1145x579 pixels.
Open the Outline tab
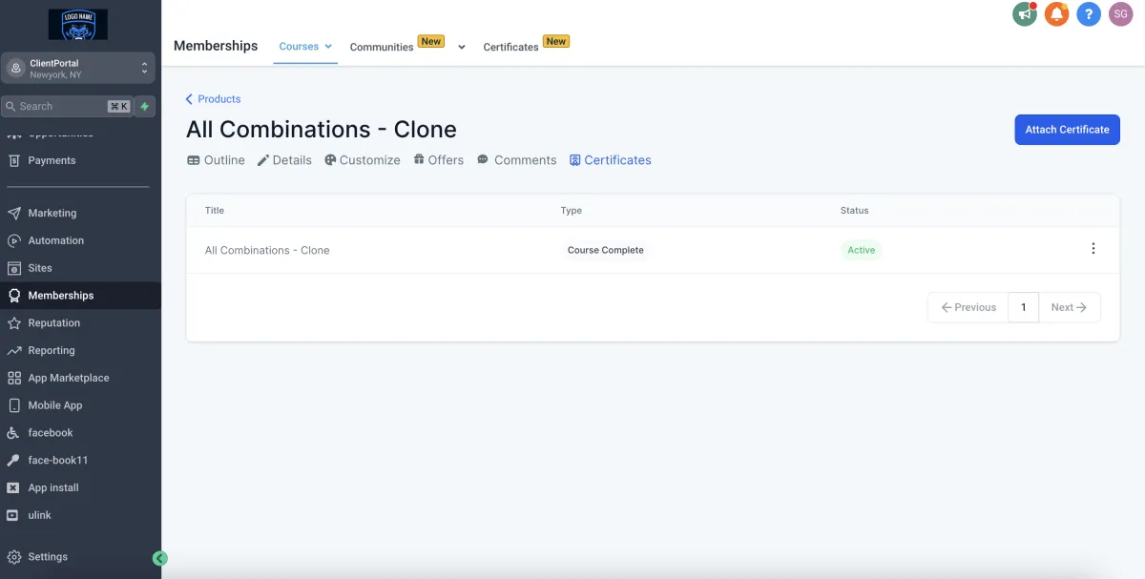point(216,160)
